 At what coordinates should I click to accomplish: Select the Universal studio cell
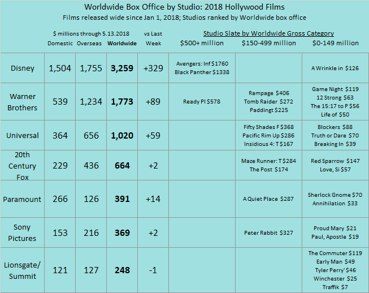(23, 135)
